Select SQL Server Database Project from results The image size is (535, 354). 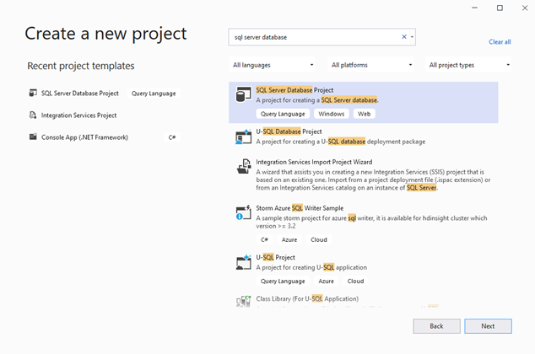[364, 102]
